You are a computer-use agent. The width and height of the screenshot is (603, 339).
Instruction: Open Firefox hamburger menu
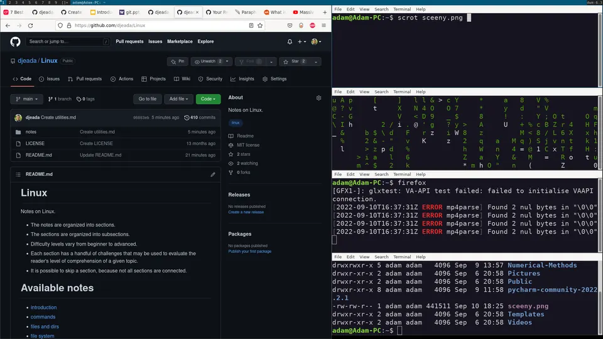click(324, 25)
